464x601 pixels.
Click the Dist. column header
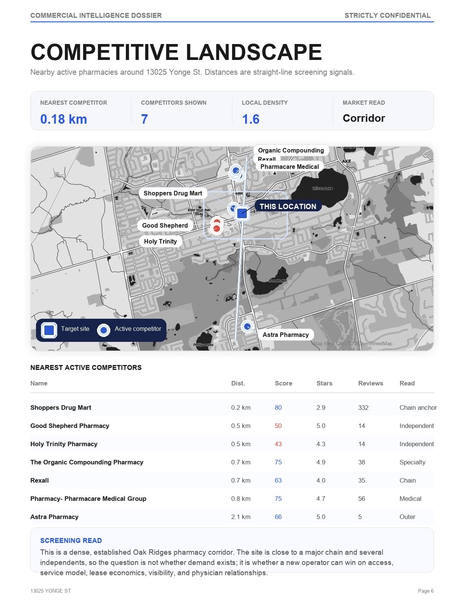pyautogui.click(x=238, y=383)
